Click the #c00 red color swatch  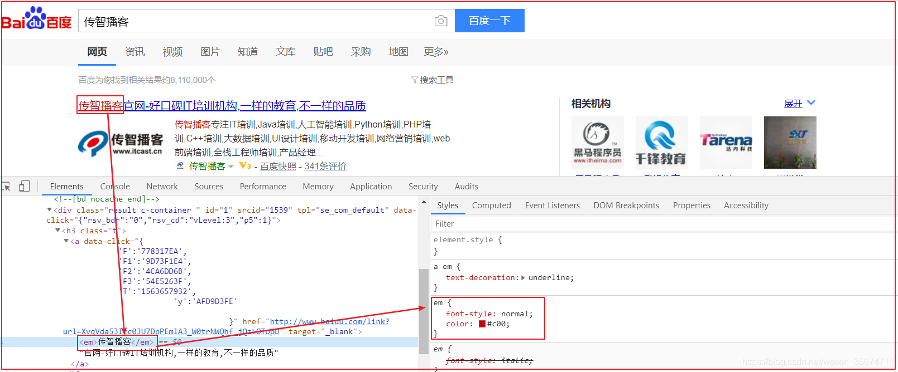(482, 324)
